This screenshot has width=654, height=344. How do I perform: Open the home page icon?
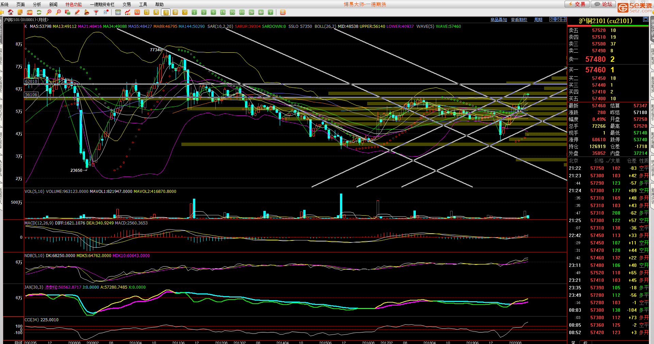pyautogui.click(x=11, y=12)
